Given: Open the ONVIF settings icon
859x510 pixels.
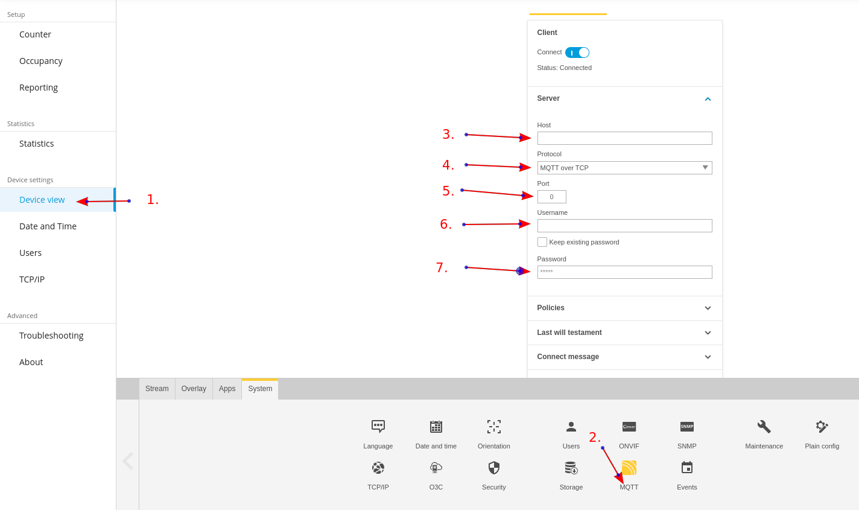Looking at the screenshot, I should [x=629, y=427].
